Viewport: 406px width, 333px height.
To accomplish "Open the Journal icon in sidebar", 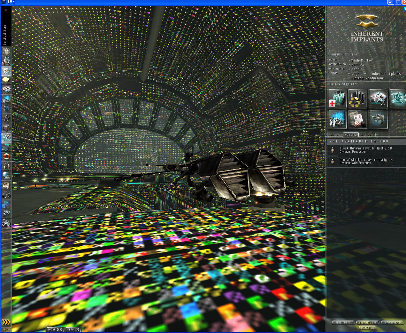I will coord(6,185).
